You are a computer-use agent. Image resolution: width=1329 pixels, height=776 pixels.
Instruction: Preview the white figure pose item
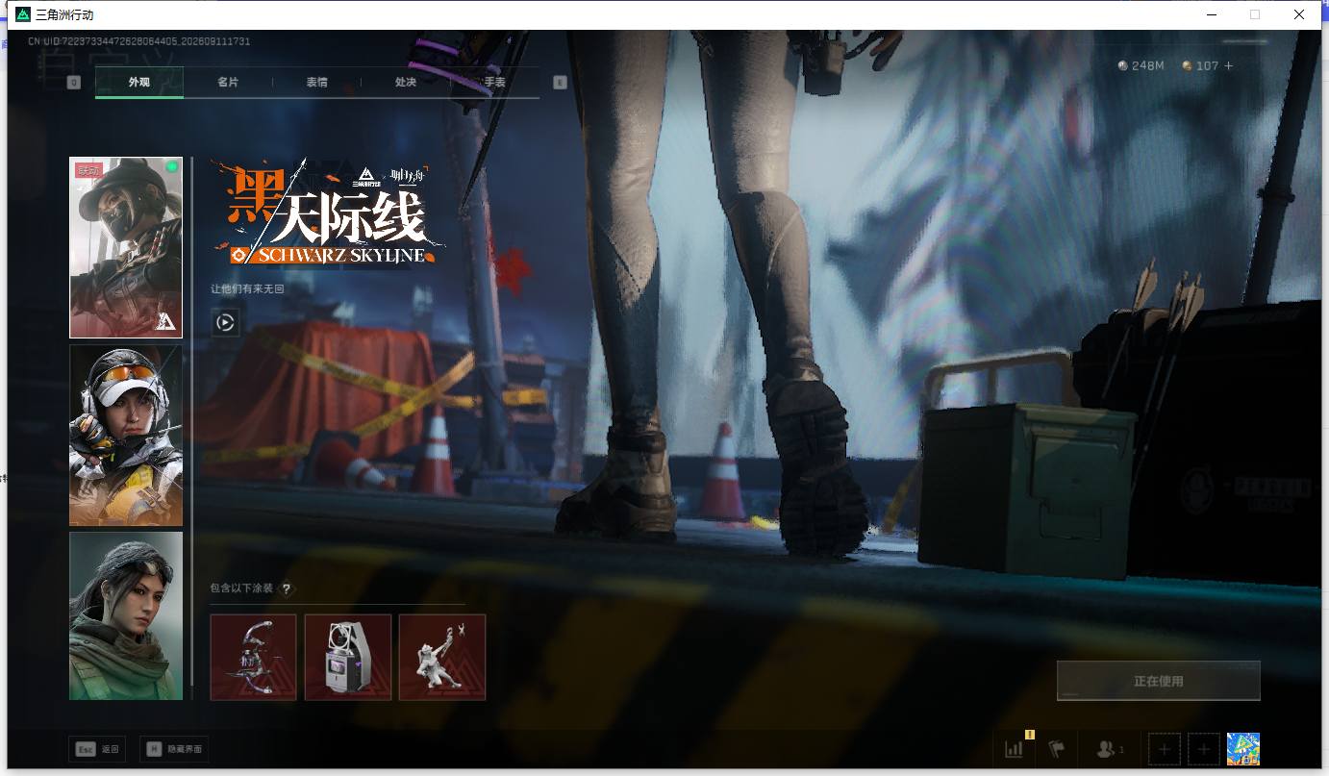[x=442, y=658]
